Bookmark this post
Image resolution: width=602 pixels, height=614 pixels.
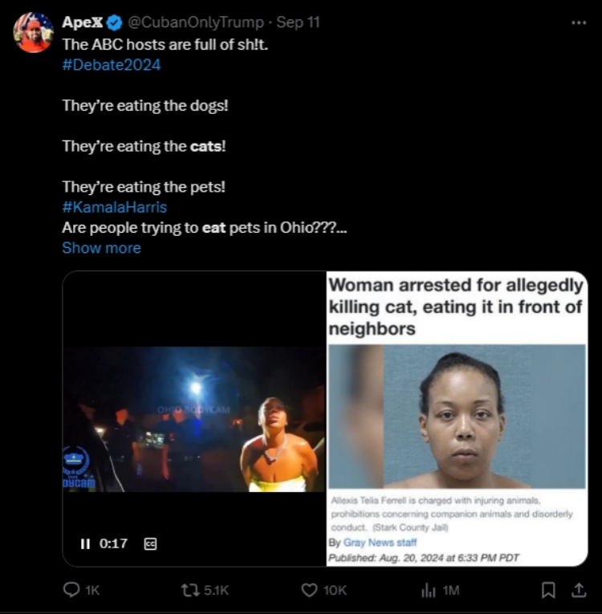(x=548, y=590)
